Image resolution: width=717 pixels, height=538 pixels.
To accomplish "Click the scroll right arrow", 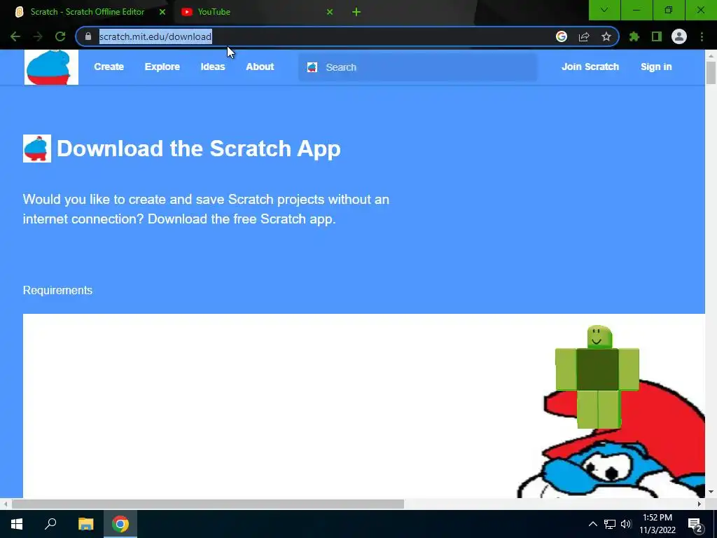I will (699, 504).
